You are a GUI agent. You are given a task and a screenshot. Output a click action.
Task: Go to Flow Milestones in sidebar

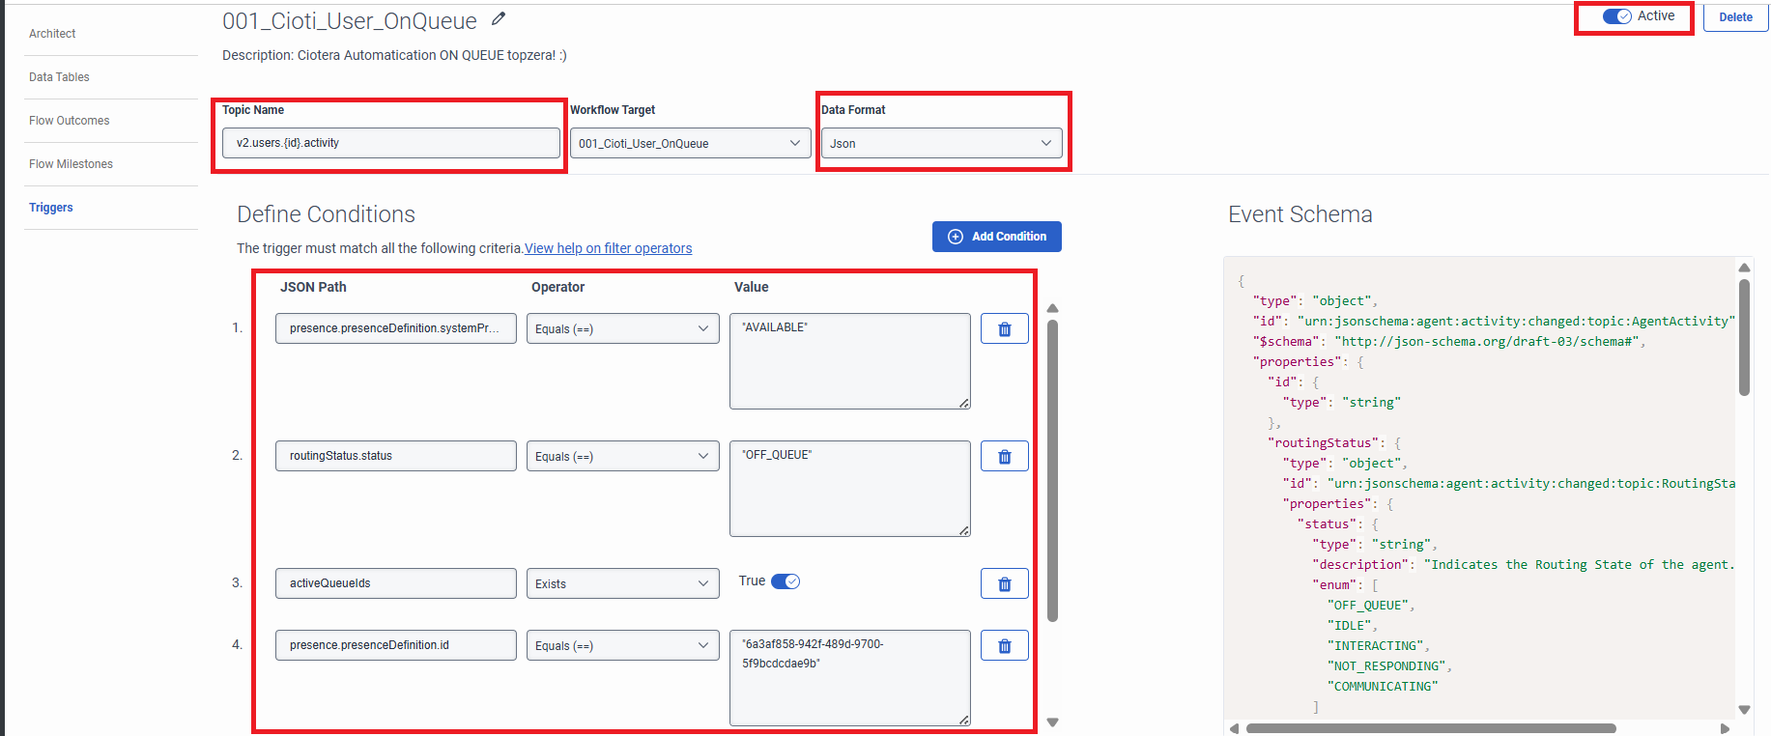[71, 164]
